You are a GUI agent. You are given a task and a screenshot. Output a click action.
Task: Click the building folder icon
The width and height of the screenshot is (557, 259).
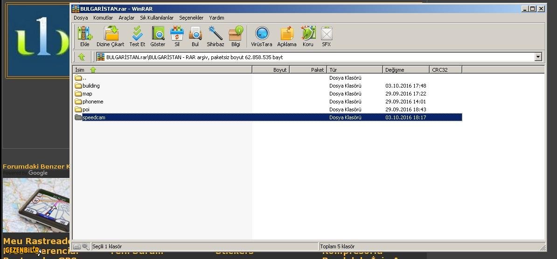coord(78,86)
